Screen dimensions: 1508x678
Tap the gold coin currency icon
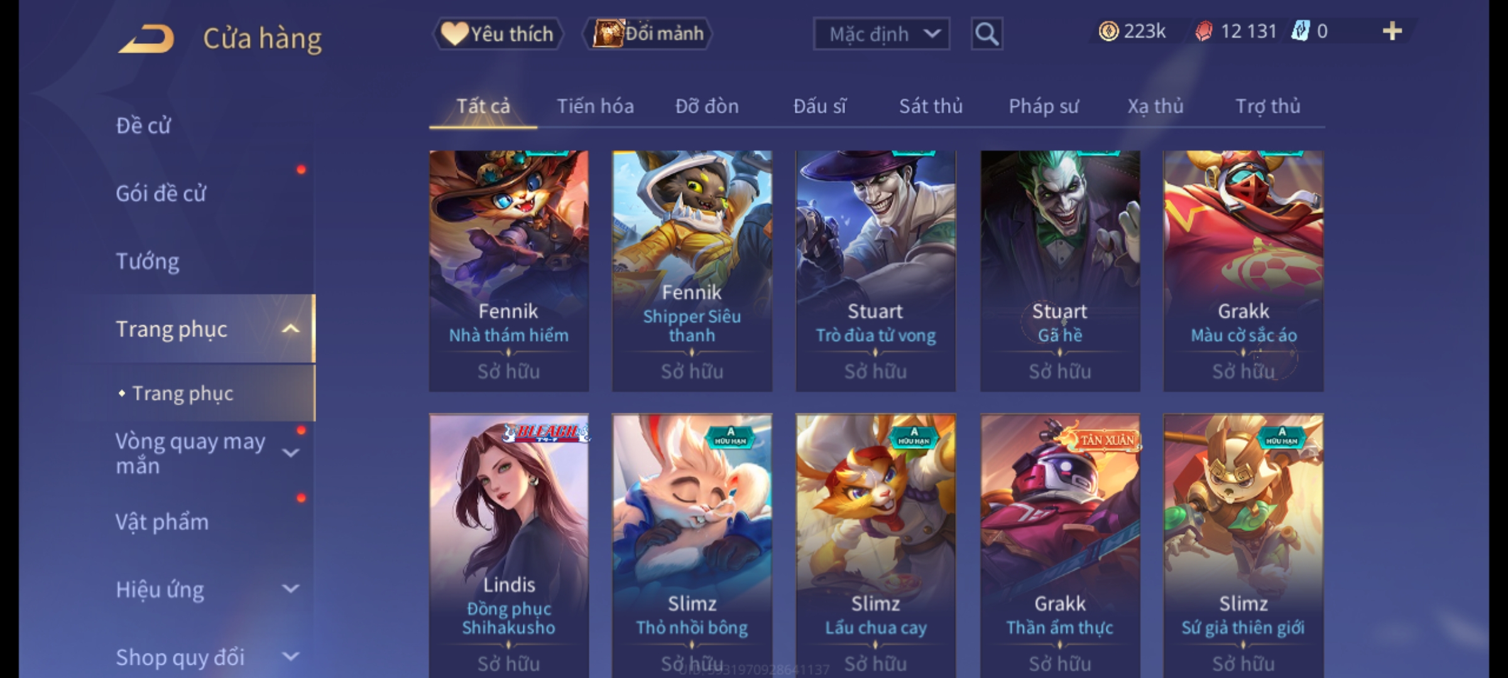[1108, 31]
